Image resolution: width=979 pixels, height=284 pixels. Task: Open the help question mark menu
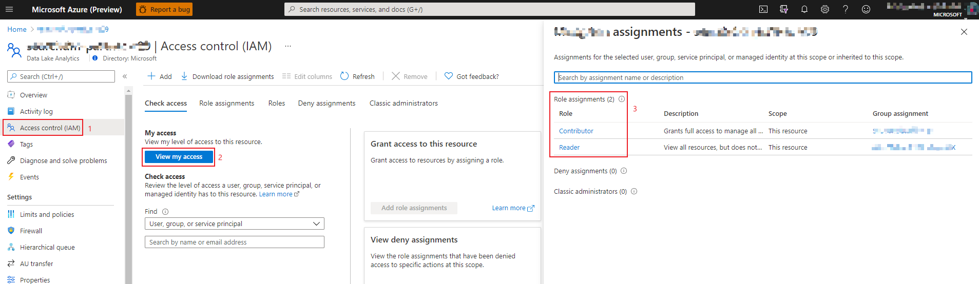pyautogui.click(x=846, y=9)
